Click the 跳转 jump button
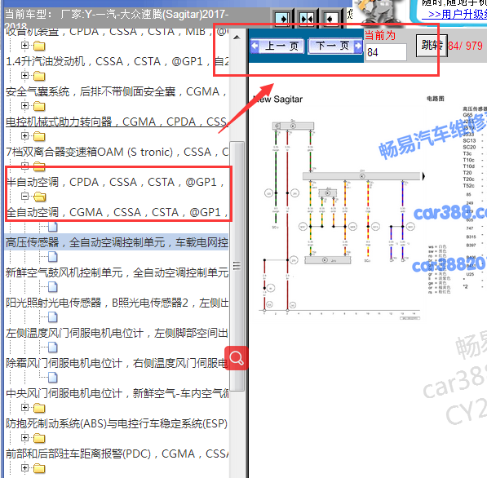 432,46
